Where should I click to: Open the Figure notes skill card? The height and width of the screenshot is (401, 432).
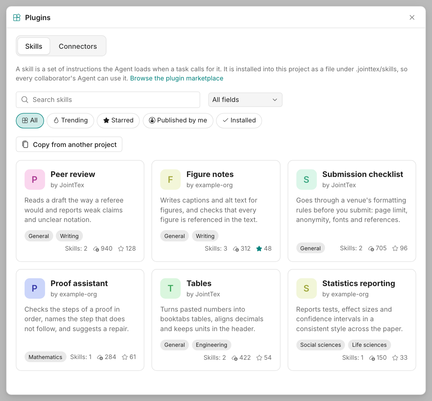pyautogui.click(x=216, y=211)
